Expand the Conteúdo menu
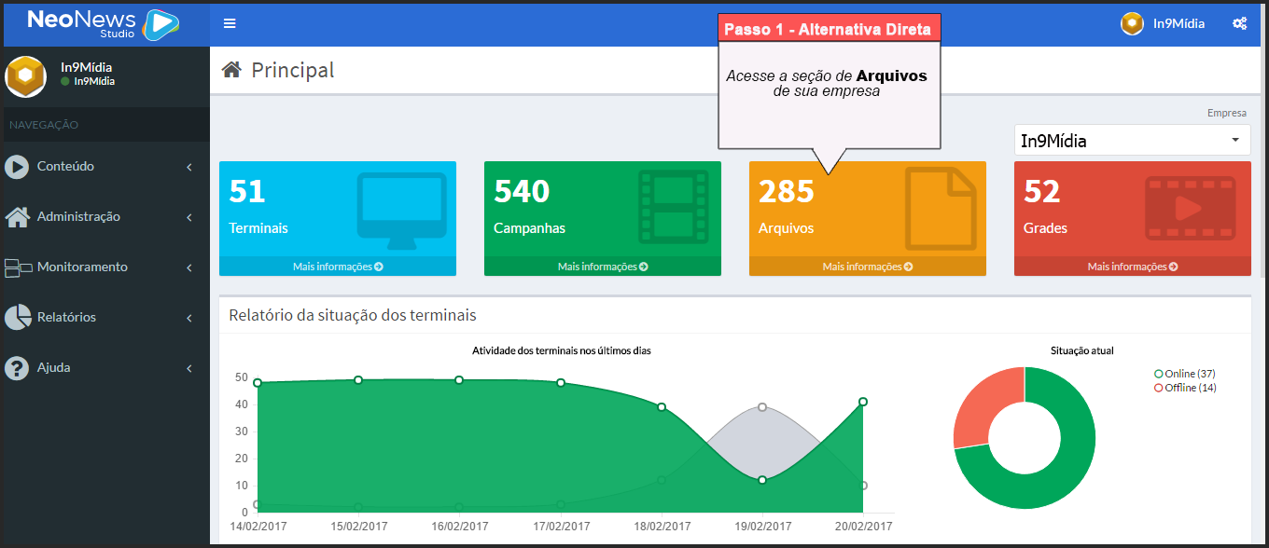 click(65, 167)
